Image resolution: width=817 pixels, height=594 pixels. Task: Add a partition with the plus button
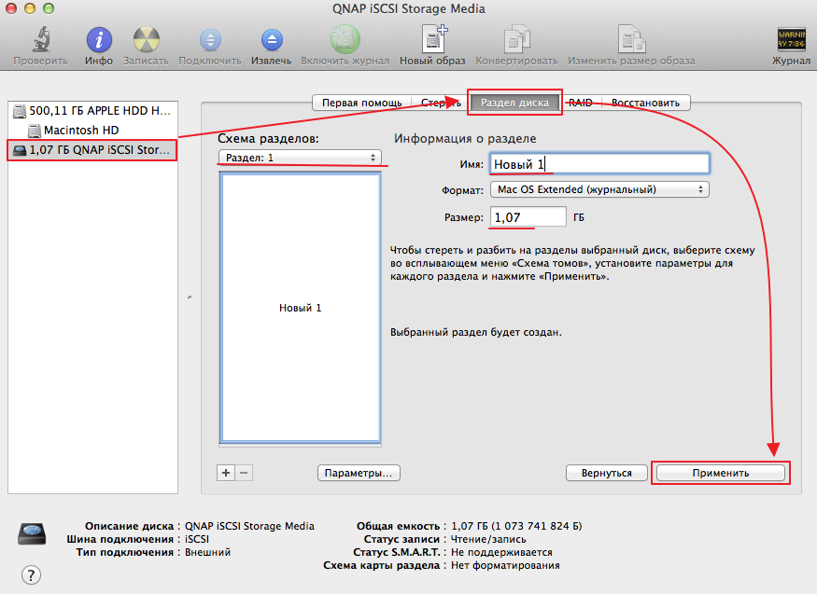click(226, 473)
